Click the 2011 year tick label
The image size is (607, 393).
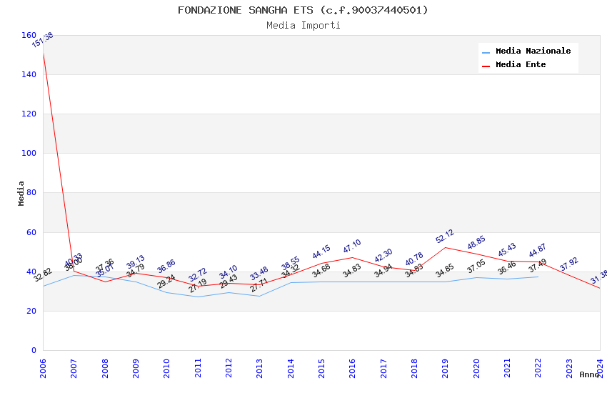click(x=197, y=368)
